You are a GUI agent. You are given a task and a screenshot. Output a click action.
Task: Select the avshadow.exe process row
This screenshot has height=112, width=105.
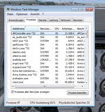pyautogui.click(x=48, y=78)
